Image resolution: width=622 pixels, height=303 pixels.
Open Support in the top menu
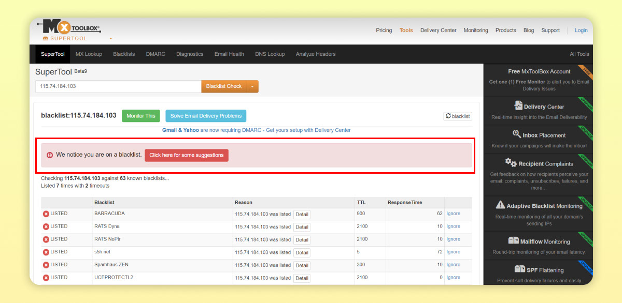(550, 30)
